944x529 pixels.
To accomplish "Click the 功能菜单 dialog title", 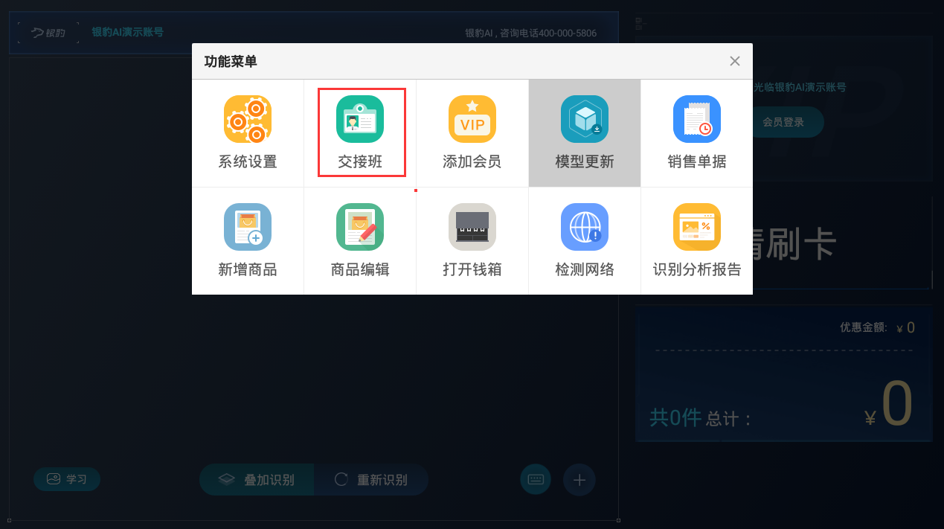I will (x=231, y=62).
